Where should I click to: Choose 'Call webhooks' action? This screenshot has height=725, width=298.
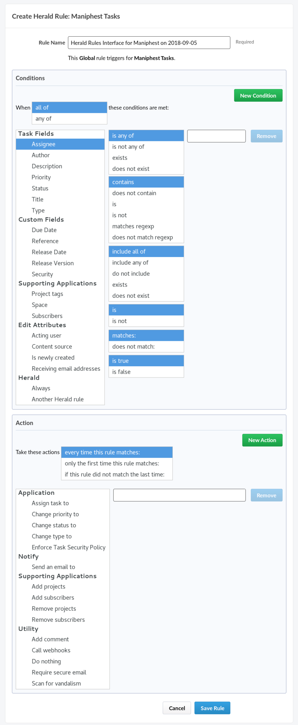63,650
